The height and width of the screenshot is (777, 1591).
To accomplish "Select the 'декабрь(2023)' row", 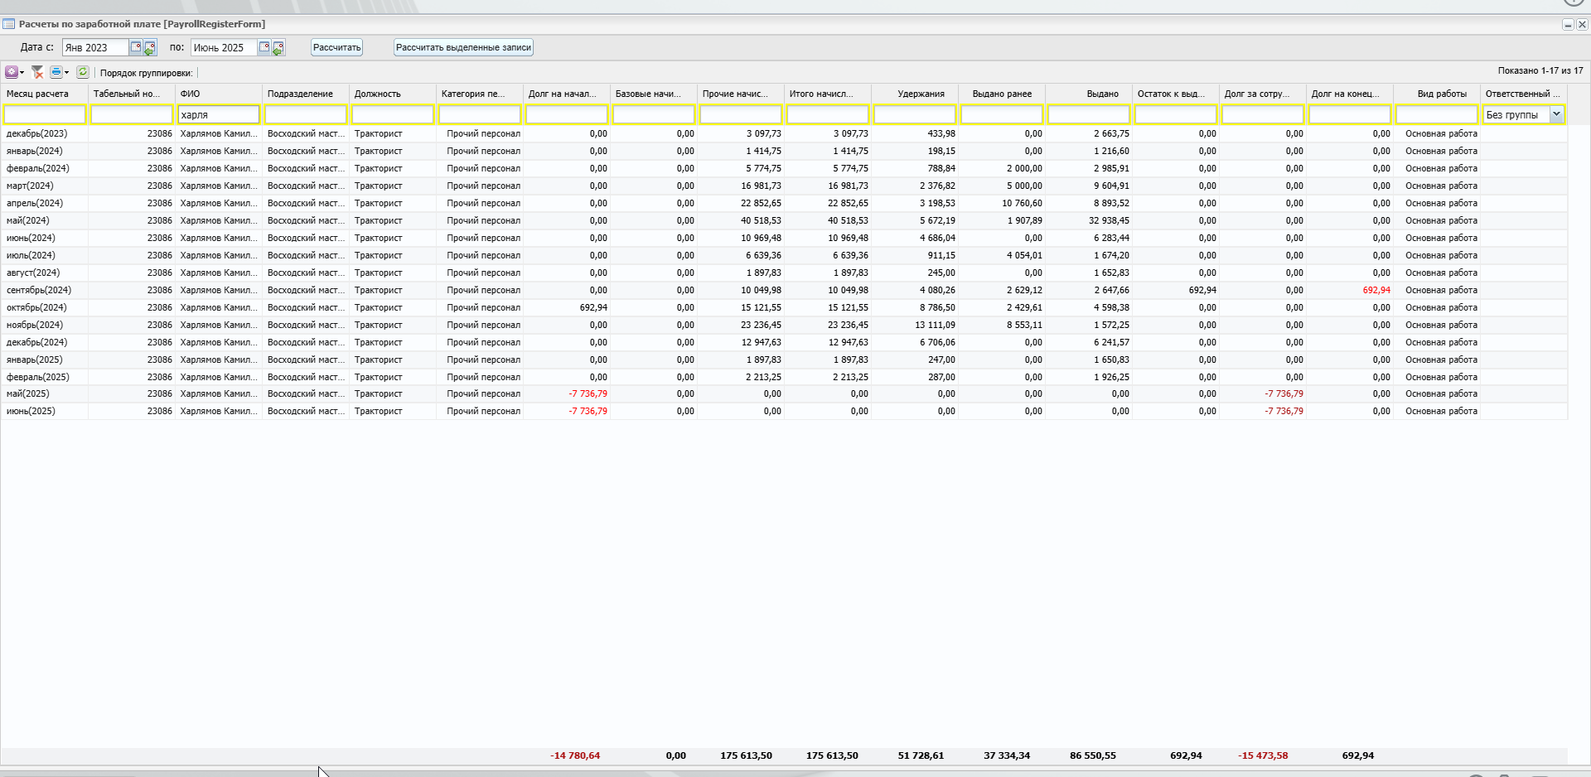I will (x=784, y=133).
